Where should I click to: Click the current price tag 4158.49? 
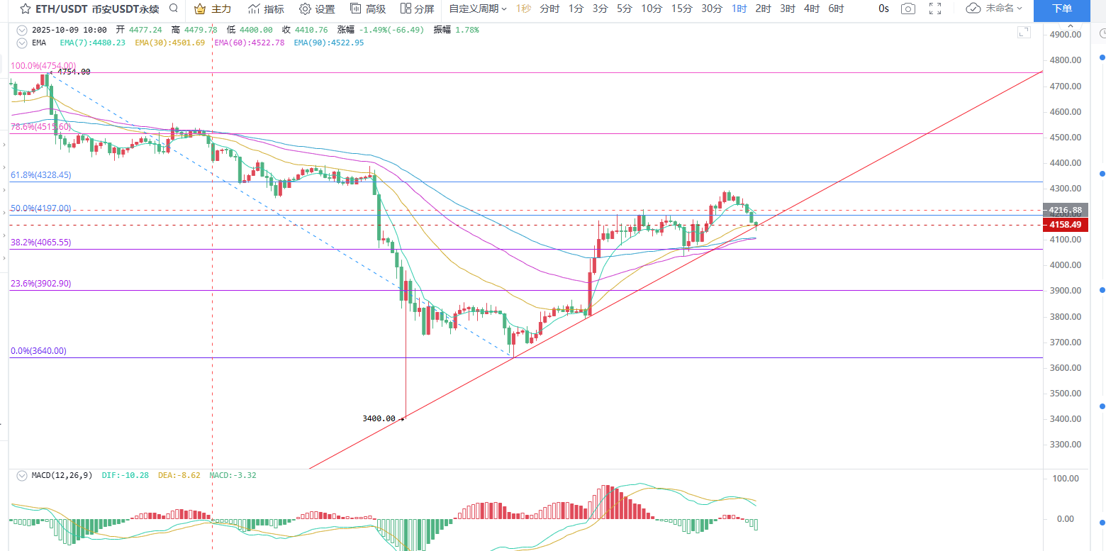point(1066,225)
